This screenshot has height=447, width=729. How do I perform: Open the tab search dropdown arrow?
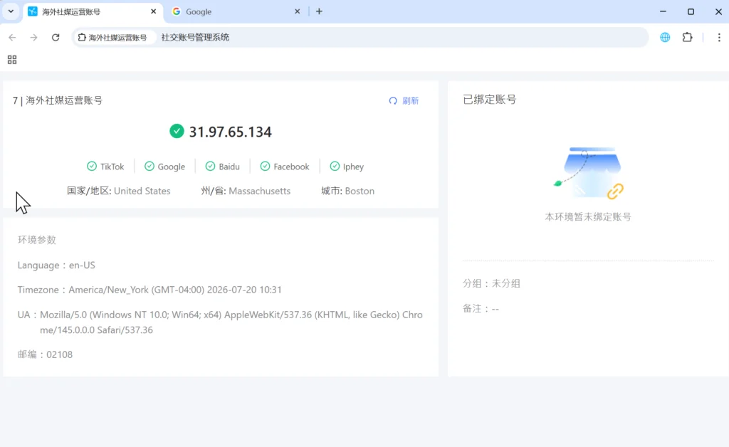pos(11,11)
